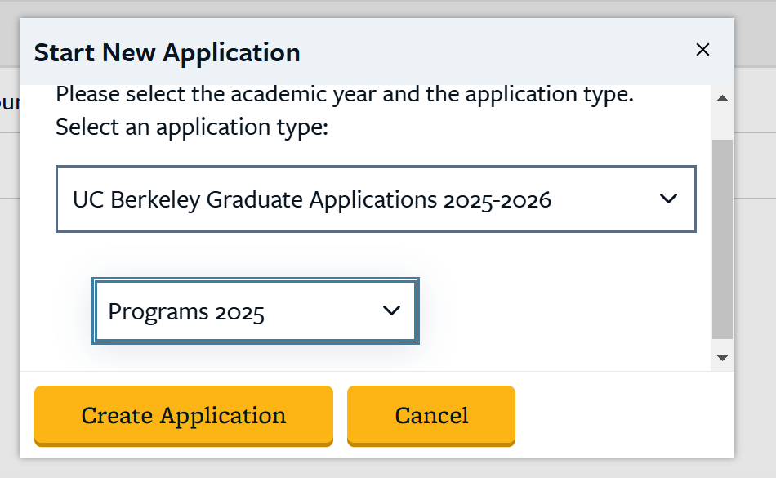This screenshot has height=478, width=776.
Task: Click the dialog header bar beside the title
Action: click(x=490, y=53)
